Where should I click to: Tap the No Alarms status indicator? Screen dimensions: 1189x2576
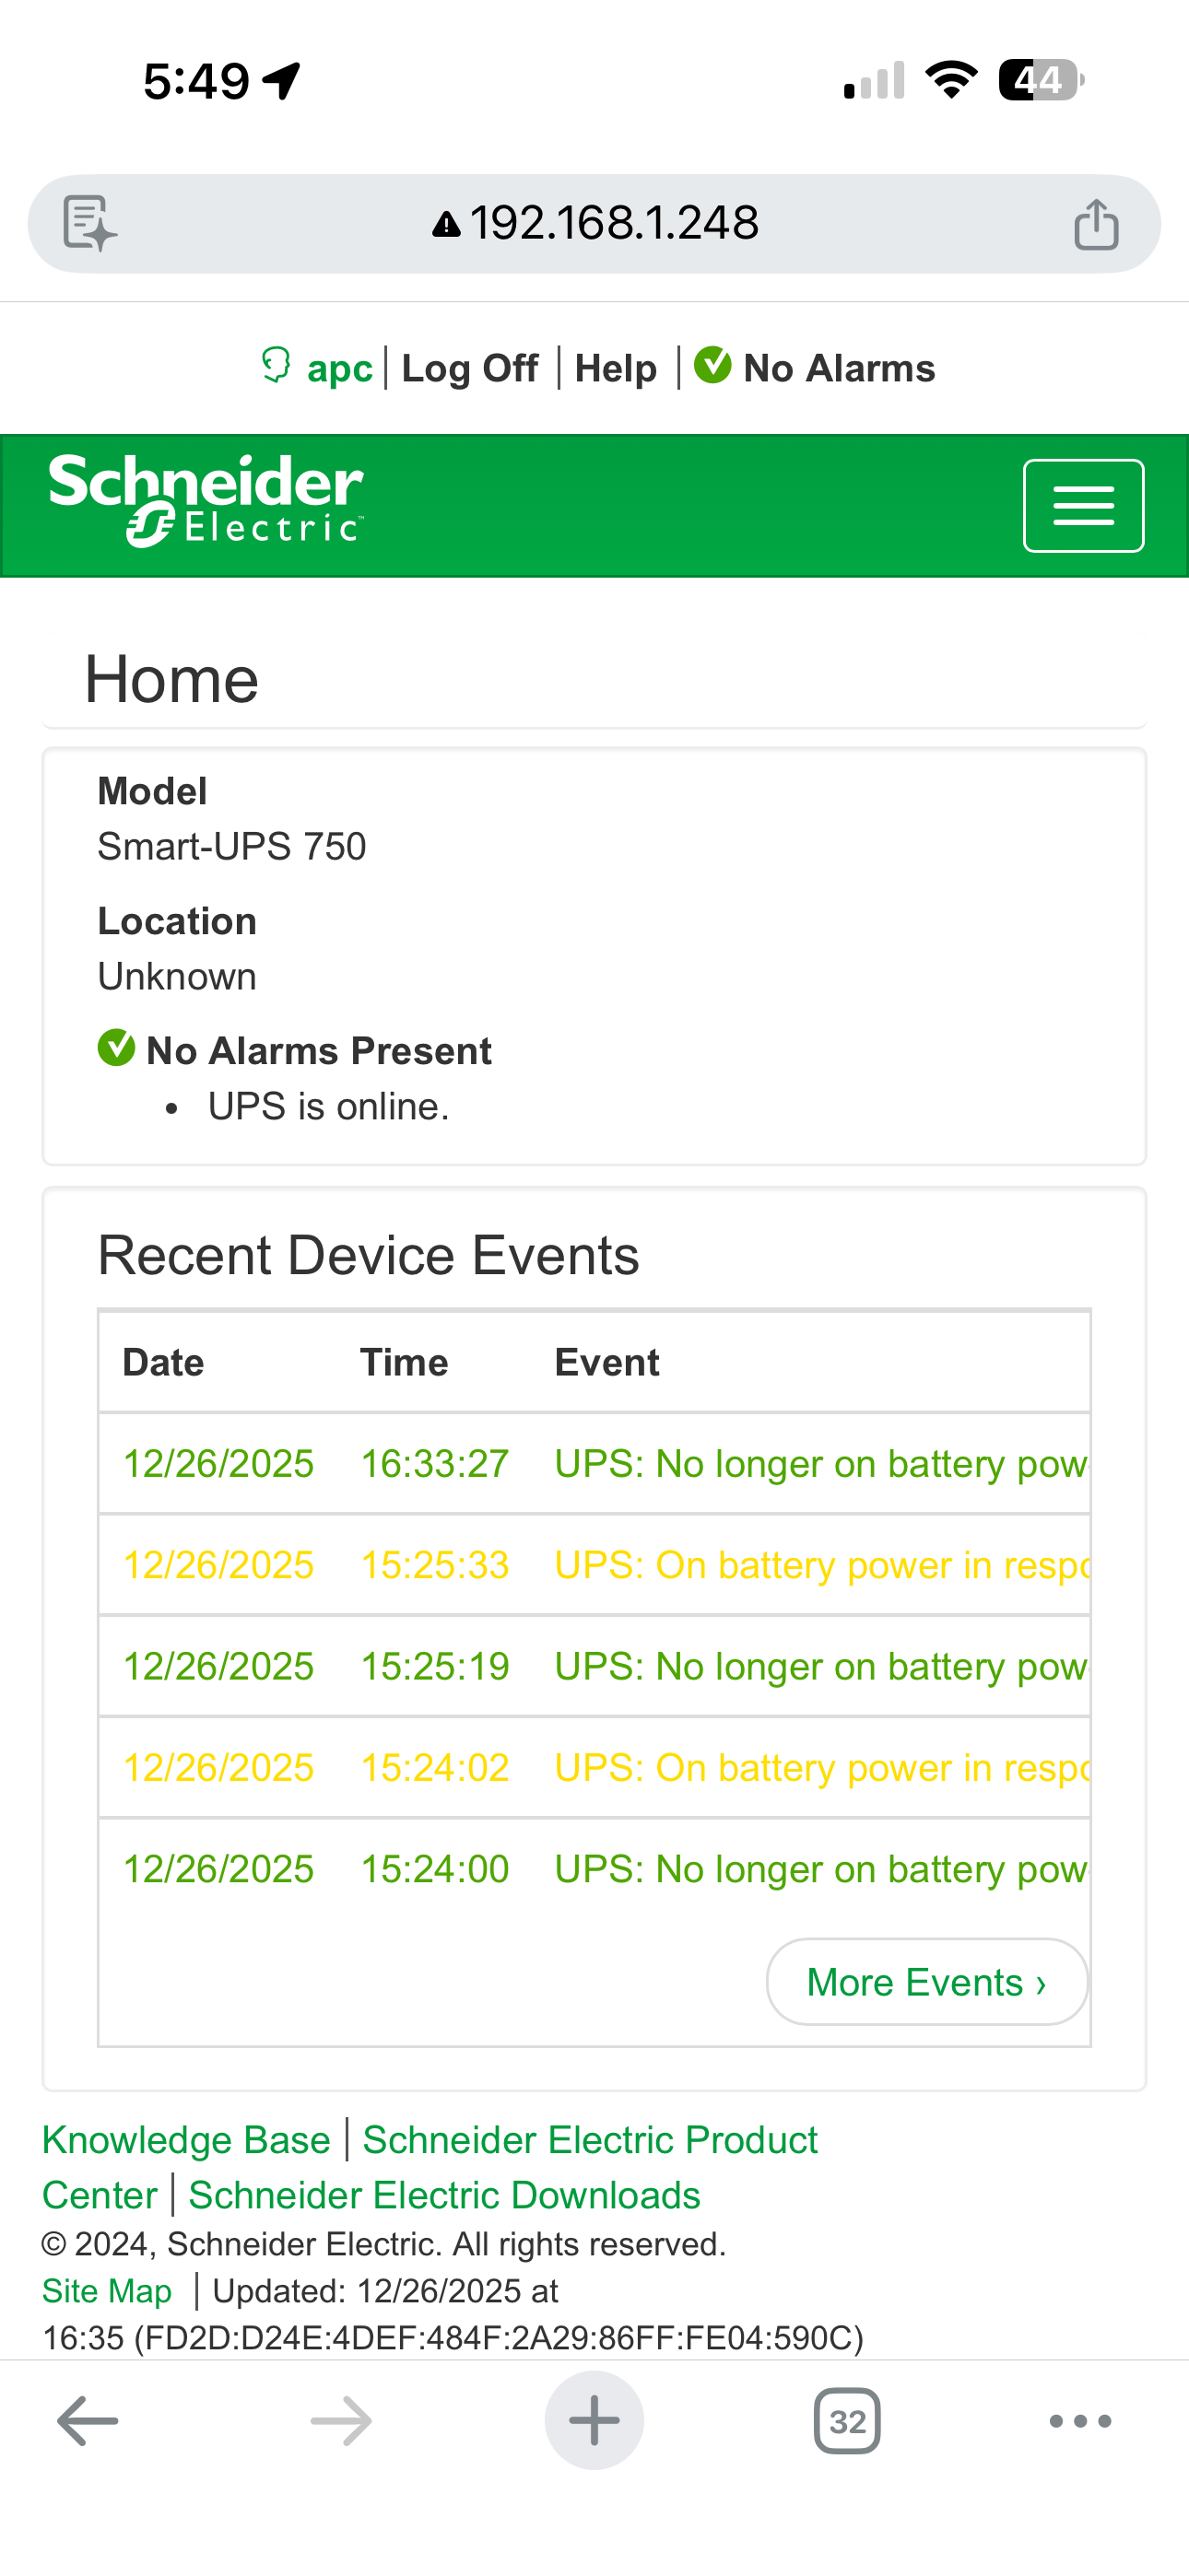[816, 369]
